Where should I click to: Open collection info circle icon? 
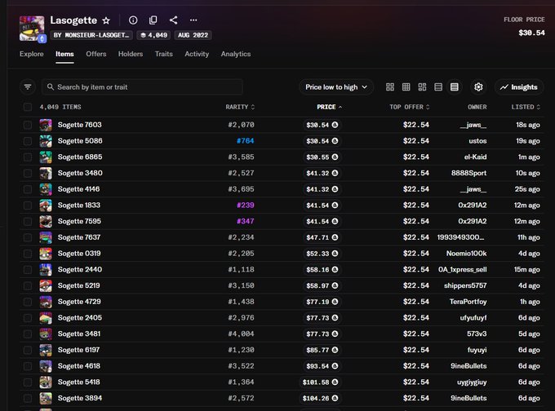(x=133, y=20)
